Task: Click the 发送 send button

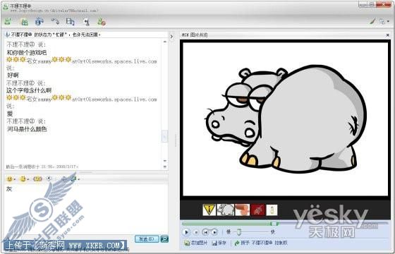Action: 147,238
